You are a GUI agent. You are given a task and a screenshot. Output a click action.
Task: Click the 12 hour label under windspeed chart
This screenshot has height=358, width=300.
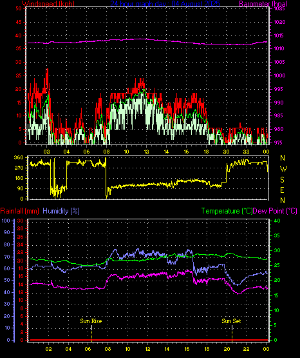pos(146,152)
